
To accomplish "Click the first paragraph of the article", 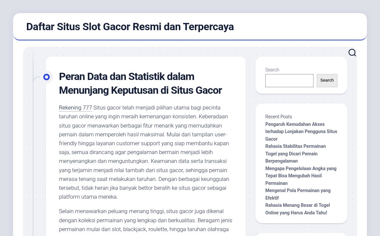I will coord(144,152).
